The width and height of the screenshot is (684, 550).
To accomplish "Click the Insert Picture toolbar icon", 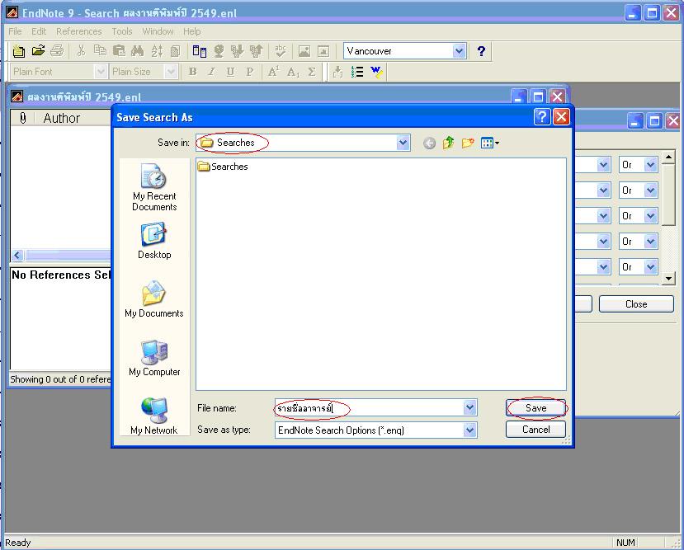I will click(x=304, y=51).
